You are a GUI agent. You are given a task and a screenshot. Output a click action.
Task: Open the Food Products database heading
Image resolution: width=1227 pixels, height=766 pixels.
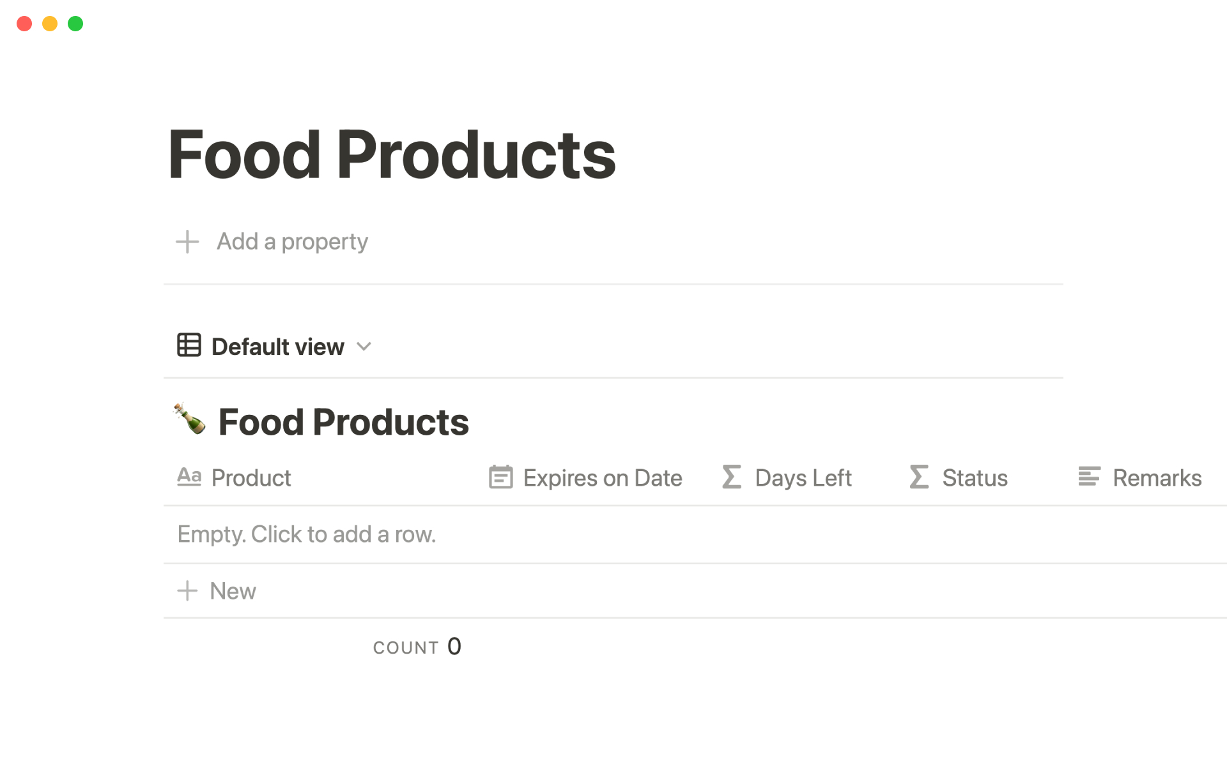tap(343, 422)
